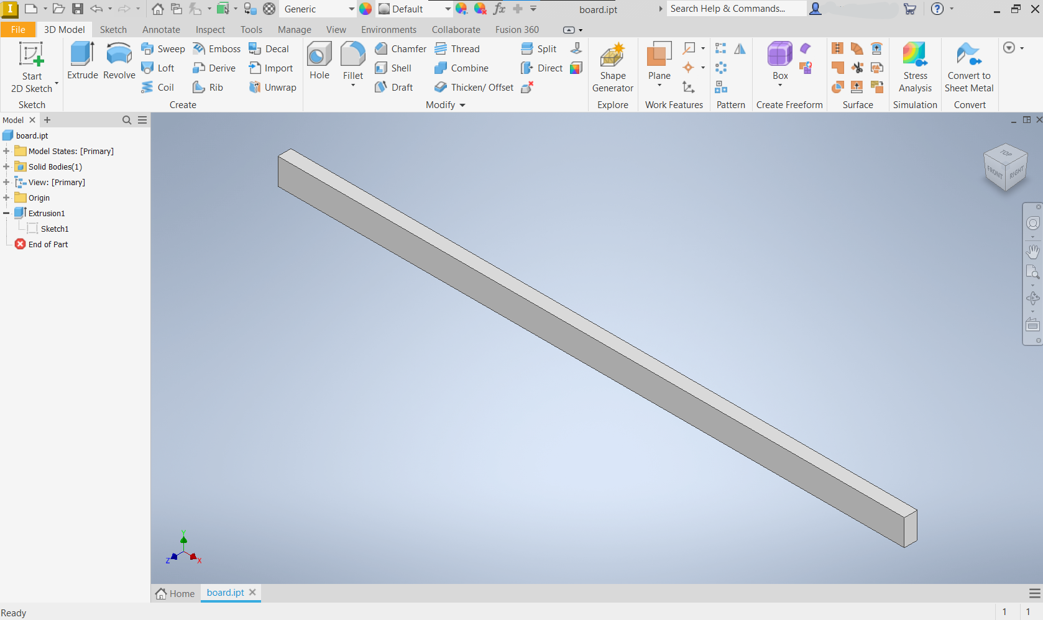Create a work Plane
The image size is (1043, 620).
(659, 61)
